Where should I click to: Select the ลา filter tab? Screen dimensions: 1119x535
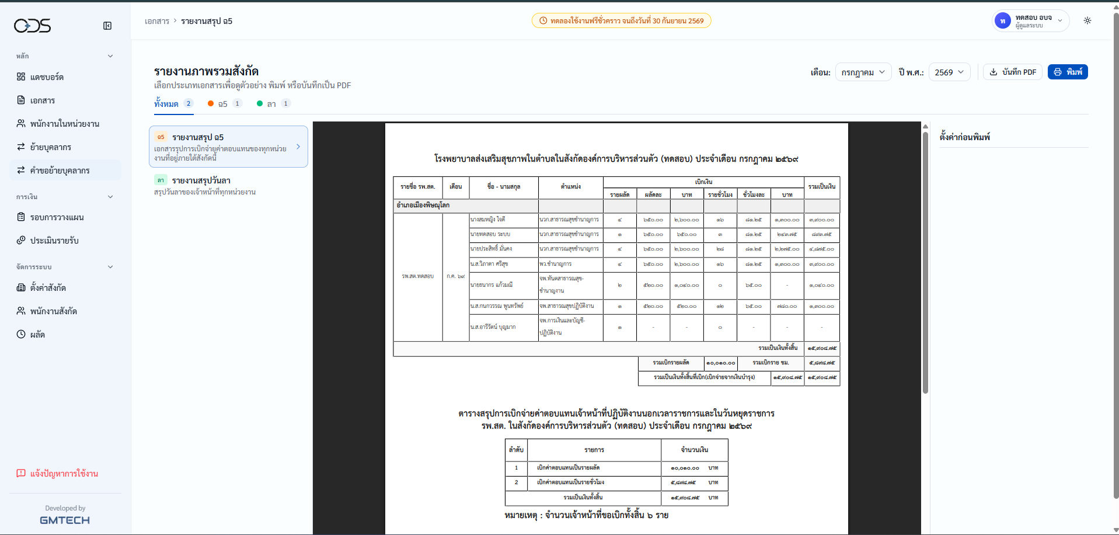(273, 104)
